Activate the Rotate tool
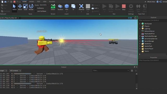This screenshot has height=94, width=167. (31, 7)
